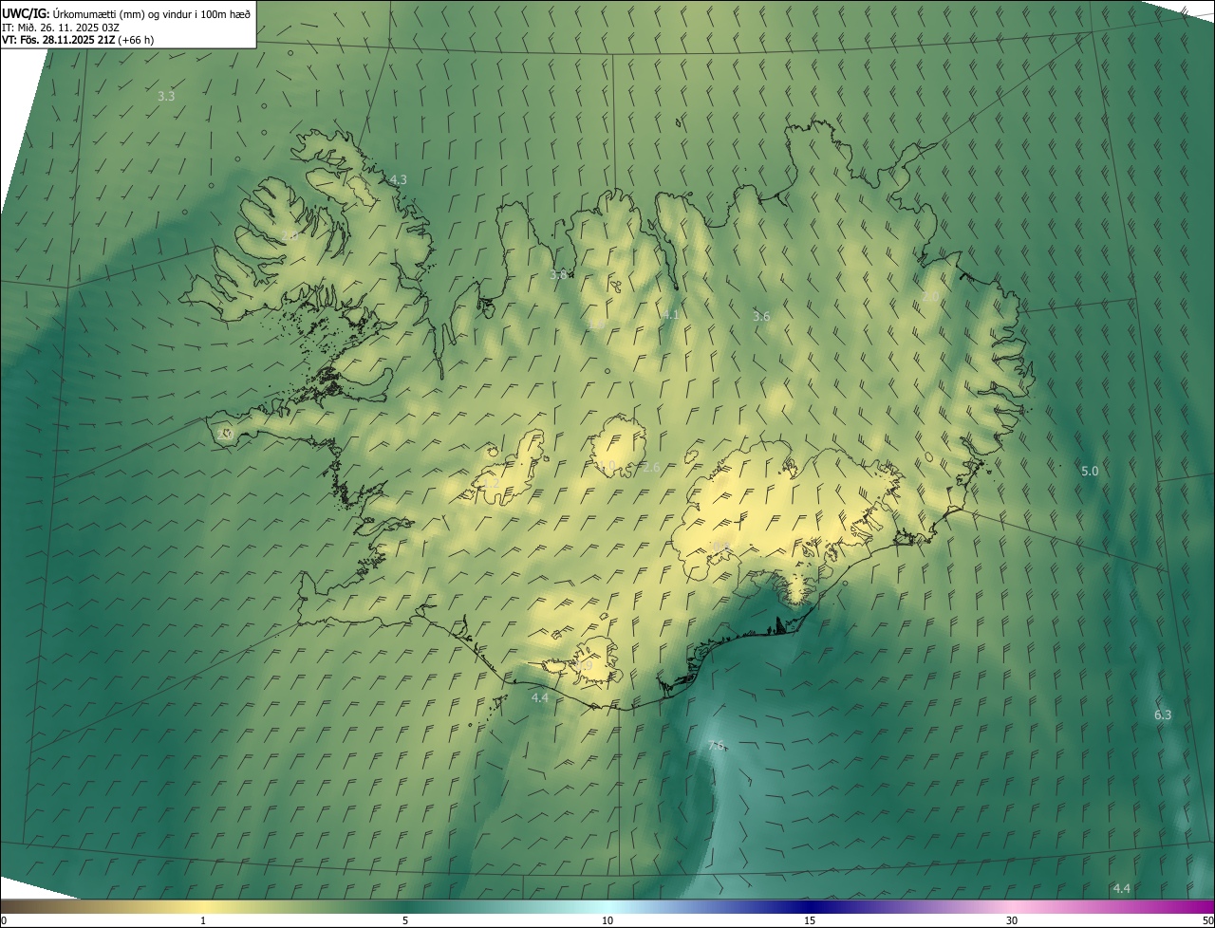The image size is (1215, 928).
Task: Click the 6.3 value label over the ocean
Action: (x=1163, y=715)
